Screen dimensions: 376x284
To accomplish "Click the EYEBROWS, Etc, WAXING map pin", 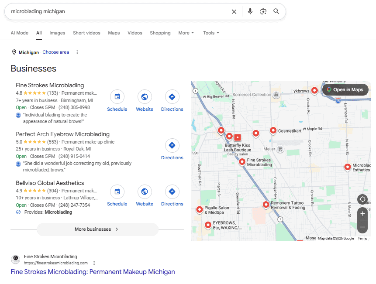I will tap(208, 225).
